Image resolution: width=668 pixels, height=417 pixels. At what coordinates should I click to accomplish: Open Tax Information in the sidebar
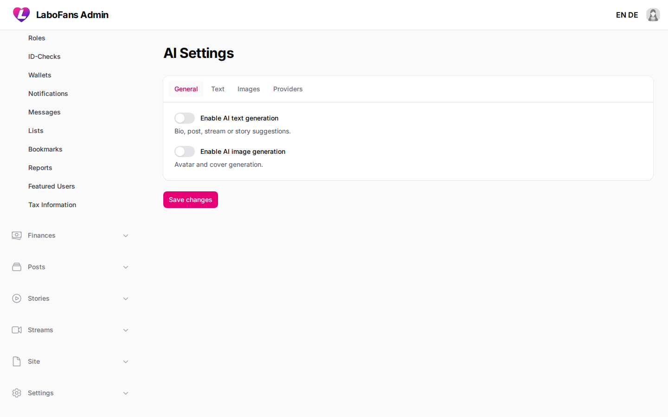point(52,205)
